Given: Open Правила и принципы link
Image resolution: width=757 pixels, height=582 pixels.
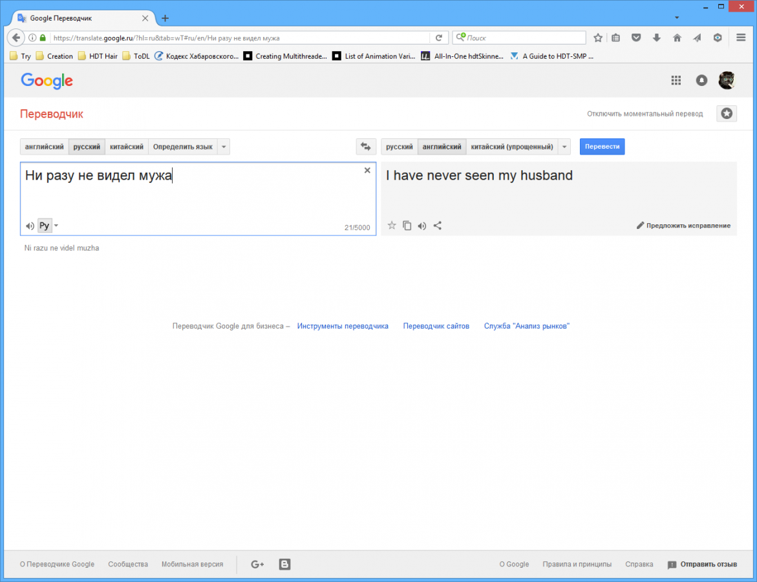Looking at the screenshot, I should (577, 564).
